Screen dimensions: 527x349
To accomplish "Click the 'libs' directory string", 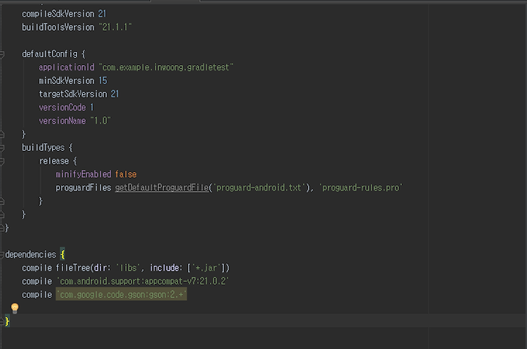I will [128, 268].
